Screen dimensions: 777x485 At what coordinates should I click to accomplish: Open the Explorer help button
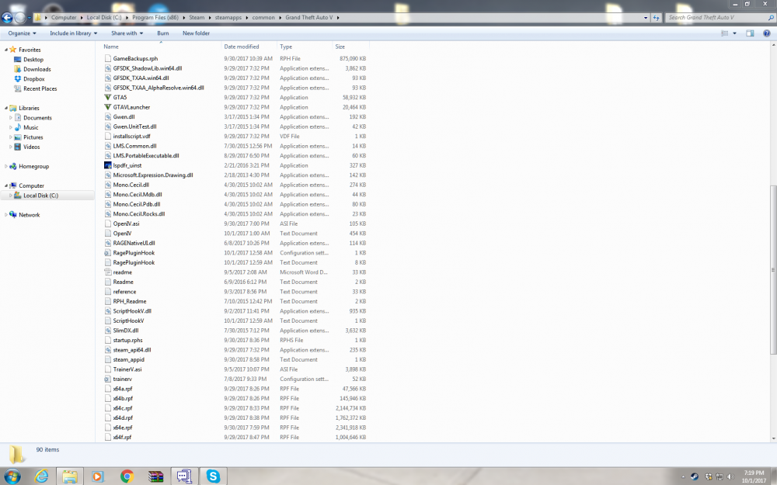pyautogui.click(x=766, y=33)
